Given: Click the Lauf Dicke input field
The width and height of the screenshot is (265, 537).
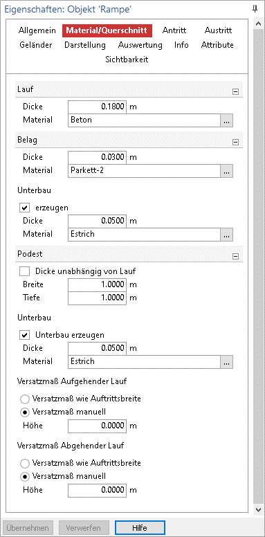Looking at the screenshot, I should click(x=98, y=107).
